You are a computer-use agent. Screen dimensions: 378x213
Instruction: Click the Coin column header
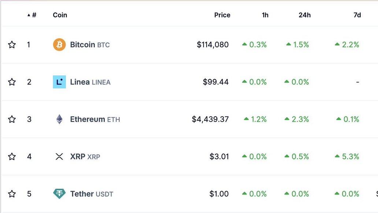coord(60,15)
